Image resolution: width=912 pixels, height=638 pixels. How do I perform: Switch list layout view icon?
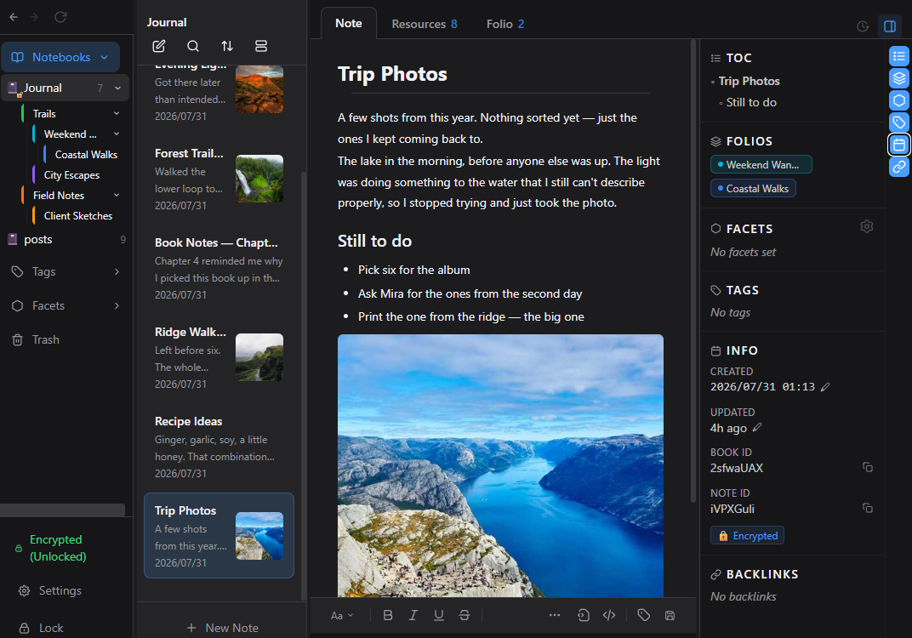(x=261, y=46)
